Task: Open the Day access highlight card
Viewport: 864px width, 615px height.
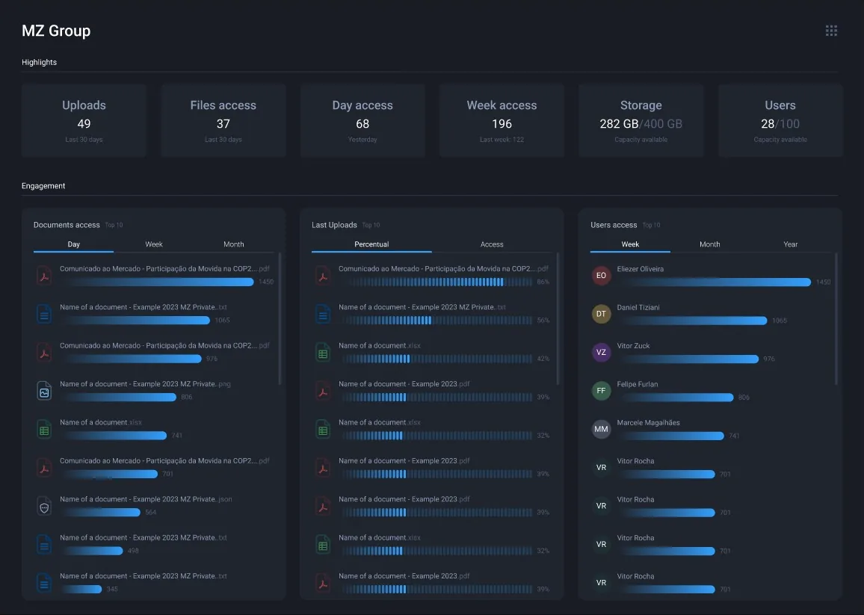Action: pyautogui.click(x=362, y=121)
